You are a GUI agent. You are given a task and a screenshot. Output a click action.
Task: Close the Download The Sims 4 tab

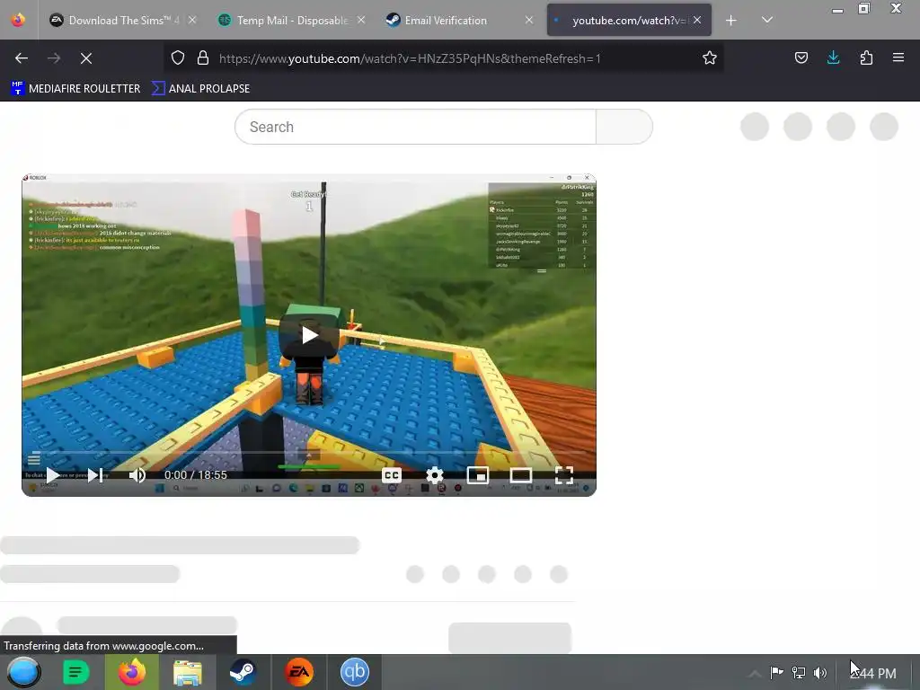(192, 20)
